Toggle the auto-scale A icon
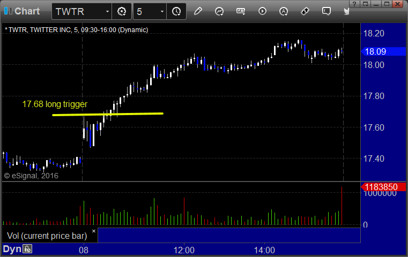 [x=284, y=11]
